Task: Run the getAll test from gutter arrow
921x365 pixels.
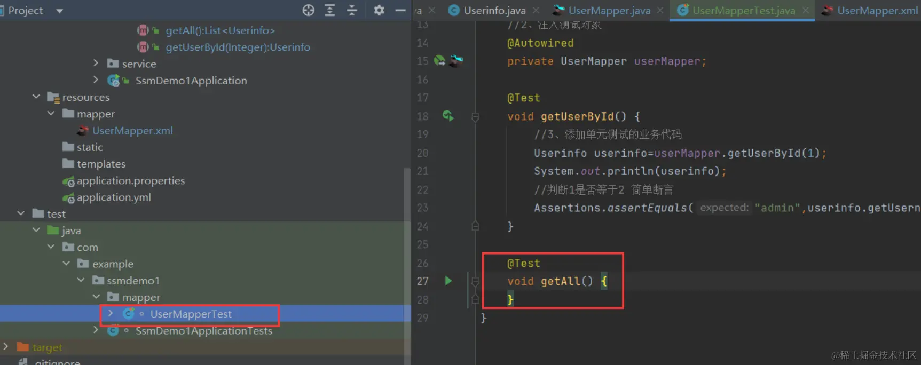Action: [x=448, y=281]
